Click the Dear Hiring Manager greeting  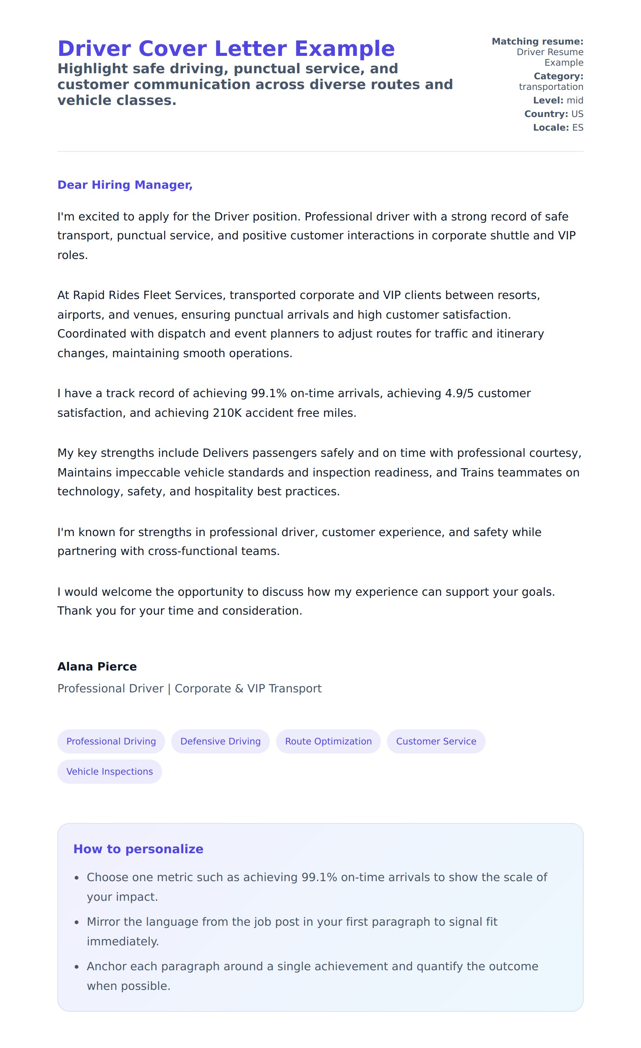pos(125,185)
